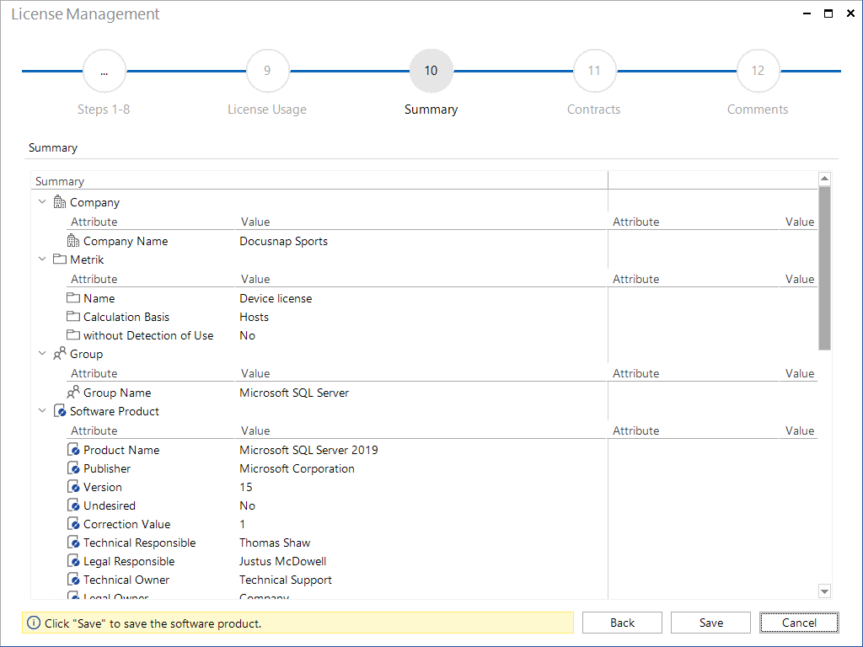
Task: Collapse the Group section
Action: (42, 353)
